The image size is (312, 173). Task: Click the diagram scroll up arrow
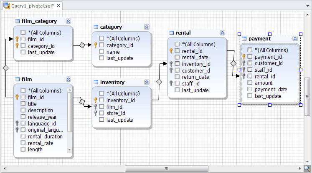coord(307,15)
